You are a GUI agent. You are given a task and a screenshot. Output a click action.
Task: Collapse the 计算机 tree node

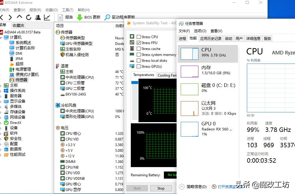(x=1, y=38)
